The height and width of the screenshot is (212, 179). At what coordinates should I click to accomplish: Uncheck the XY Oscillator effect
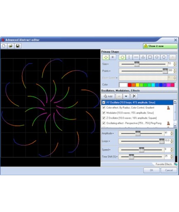[x=104, y=102]
